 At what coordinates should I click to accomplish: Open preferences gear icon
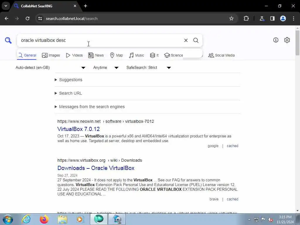click(287, 40)
